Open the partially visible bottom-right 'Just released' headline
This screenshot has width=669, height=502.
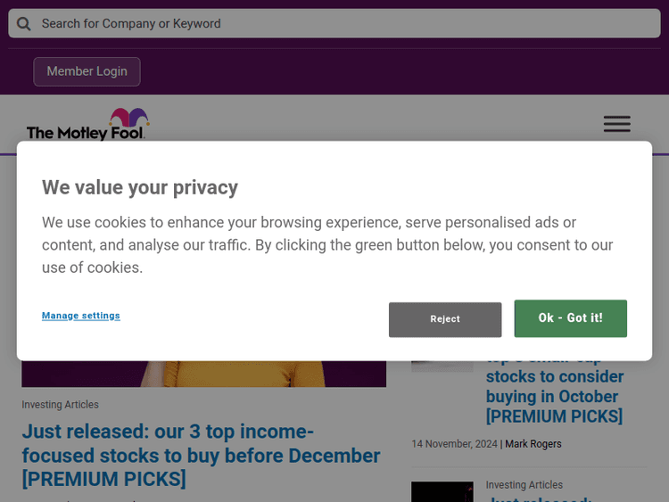tap(540, 498)
